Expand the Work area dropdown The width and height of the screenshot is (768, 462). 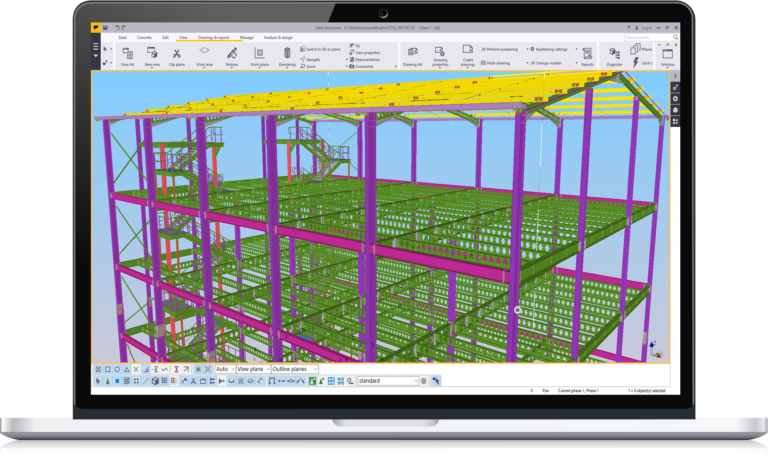204,68
